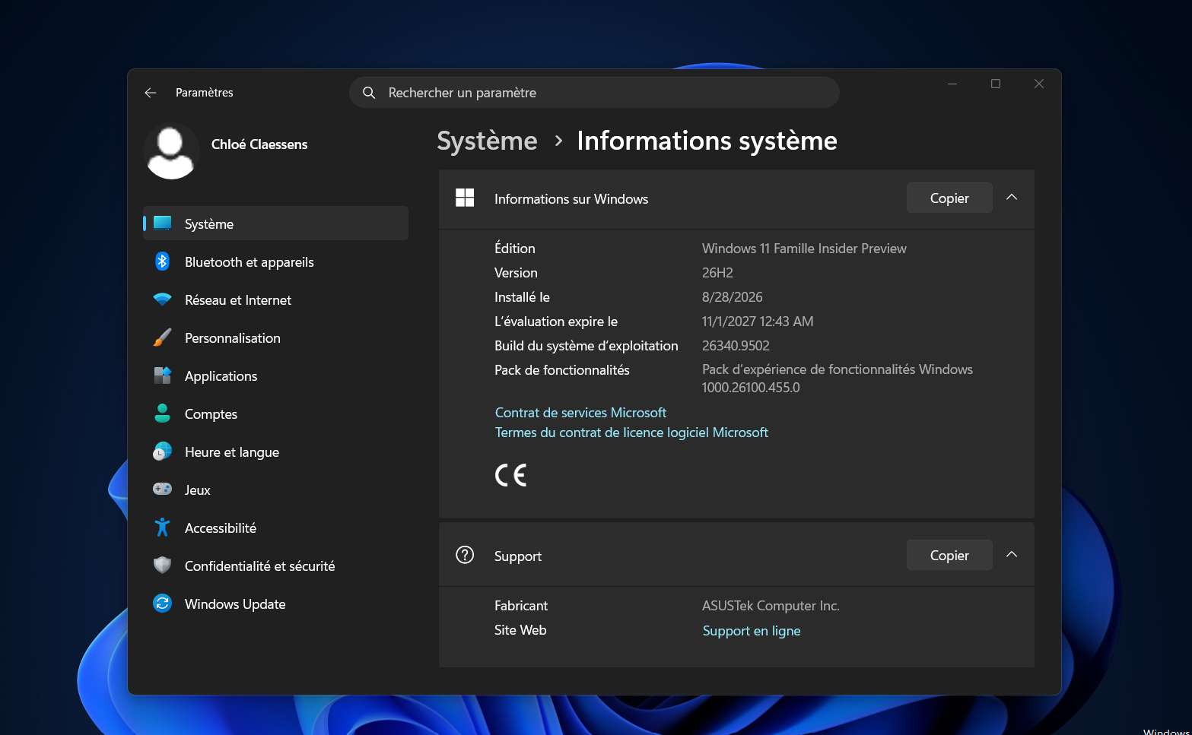Minimize the Paramètres window
The width and height of the screenshot is (1192, 735).
pos(952,84)
